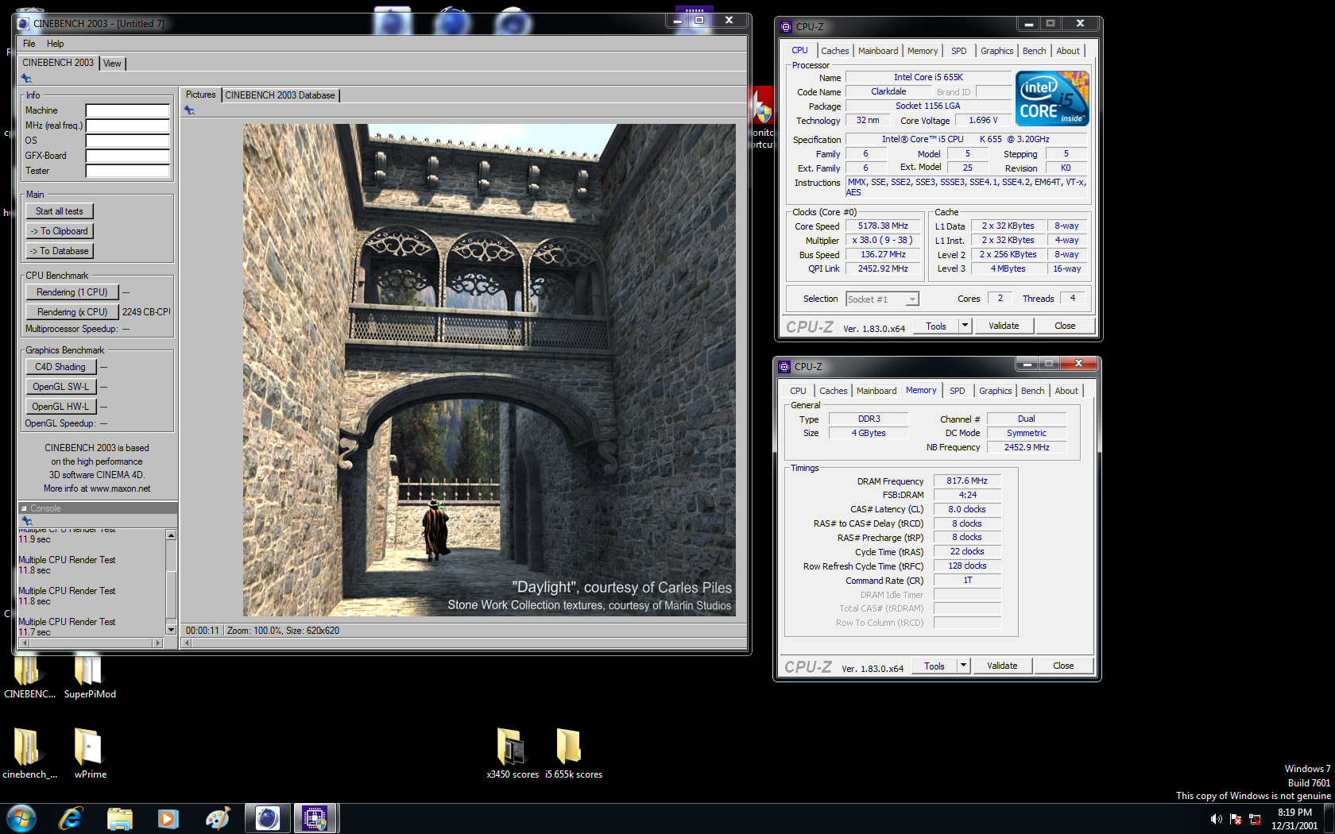Select the Pictures tab
The image size is (1335, 834).
coord(200,95)
